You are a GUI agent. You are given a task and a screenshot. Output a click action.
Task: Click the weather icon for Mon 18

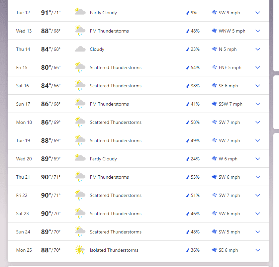(80, 122)
